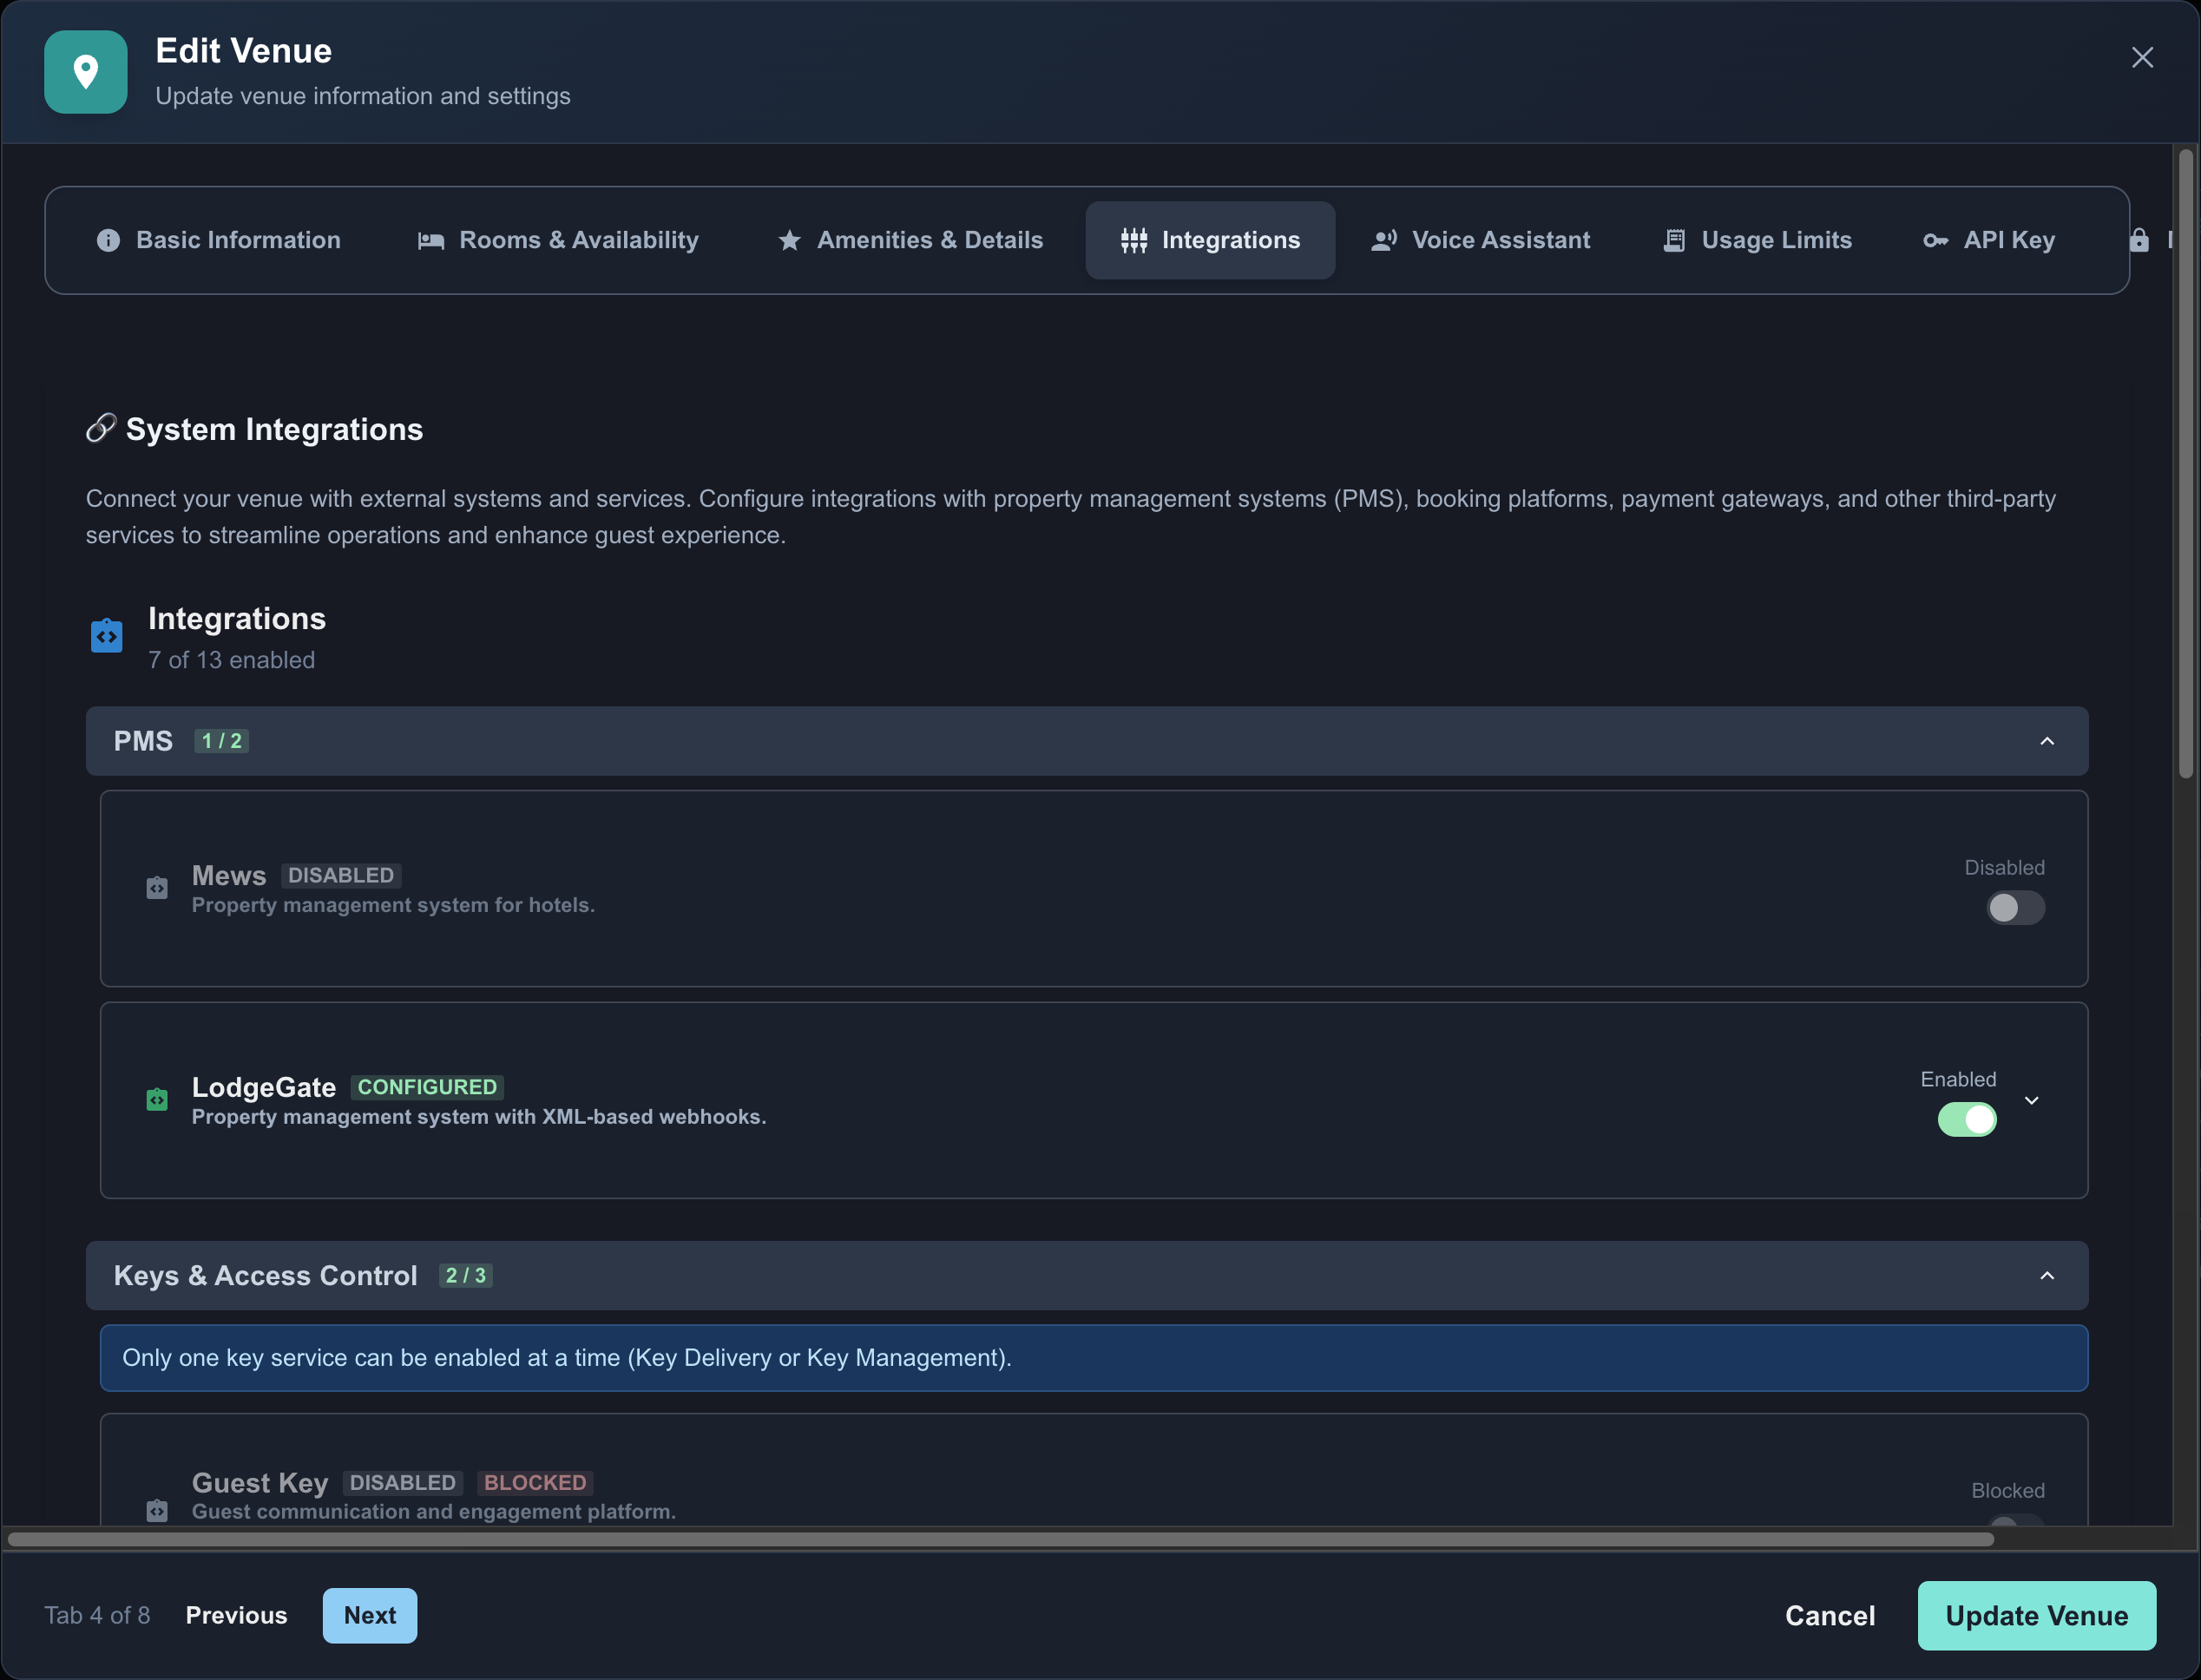Click the Integrations tab icon
This screenshot has height=1680, width=2201.
1134,241
